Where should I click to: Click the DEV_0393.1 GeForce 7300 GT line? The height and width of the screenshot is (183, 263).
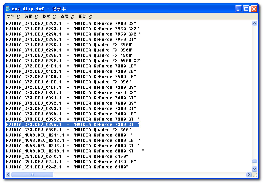(71, 109)
